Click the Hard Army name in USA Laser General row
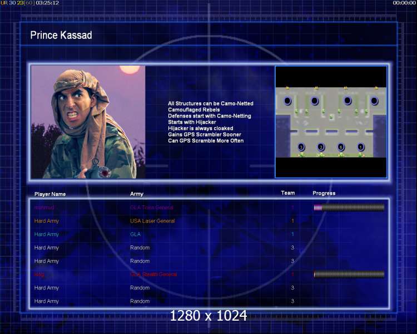This screenshot has height=334, width=417. [x=47, y=221]
